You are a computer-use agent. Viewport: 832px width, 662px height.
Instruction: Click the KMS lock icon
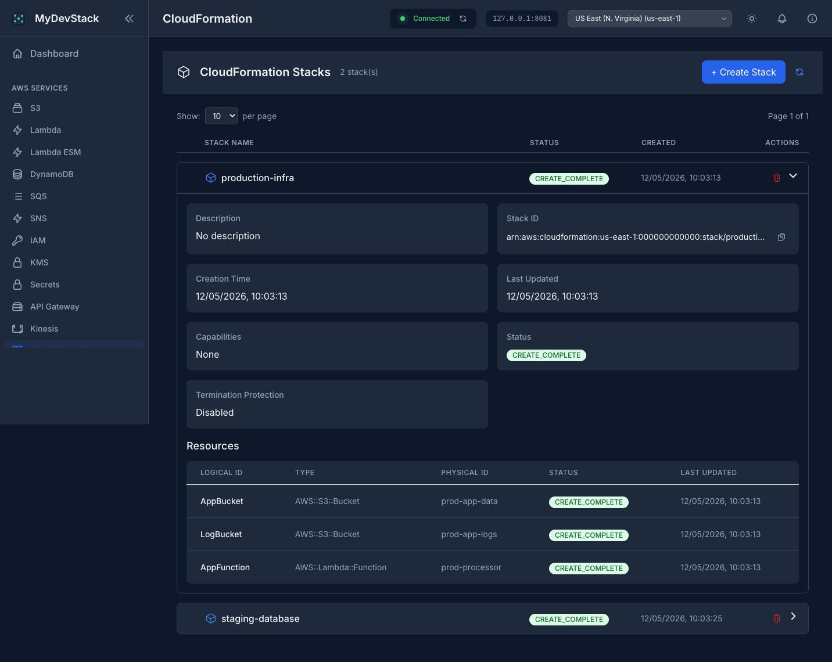(17, 262)
